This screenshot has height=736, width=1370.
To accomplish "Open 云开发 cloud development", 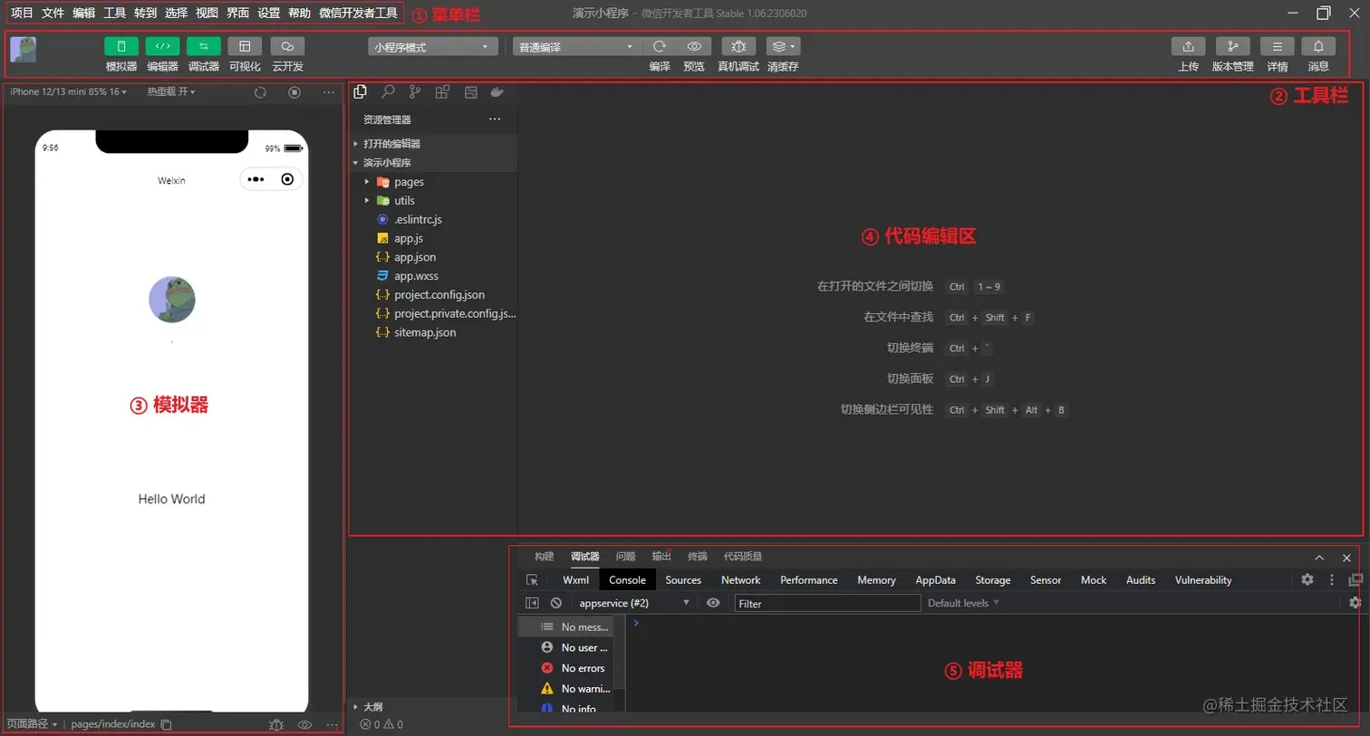I will tap(287, 46).
